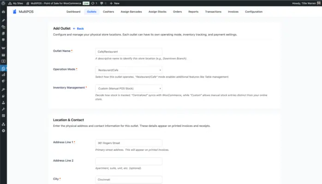Click Operation Mode label
Viewport: 322px width, 184px height.
(x=64, y=69)
